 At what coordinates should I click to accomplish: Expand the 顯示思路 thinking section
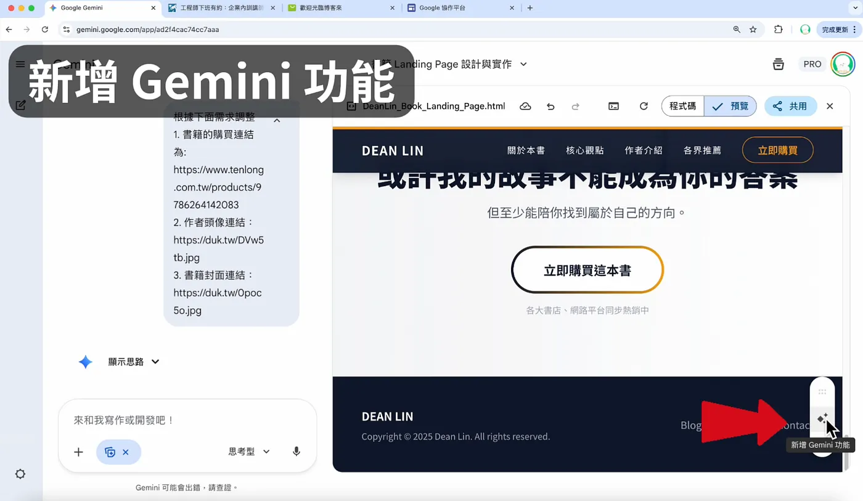134,362
